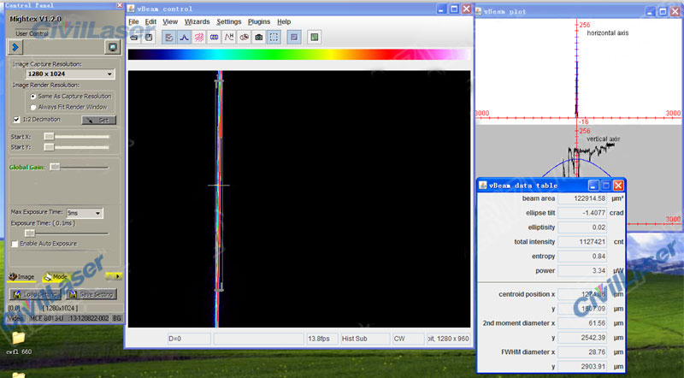Click the save disk icon in vBeam toolbar
The height and width of the screenshot is (378, 684).
coord(149,38)
